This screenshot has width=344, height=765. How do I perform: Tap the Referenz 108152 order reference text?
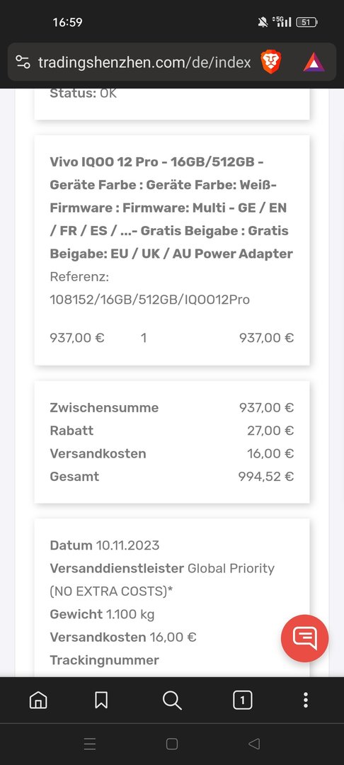point(149,288)
